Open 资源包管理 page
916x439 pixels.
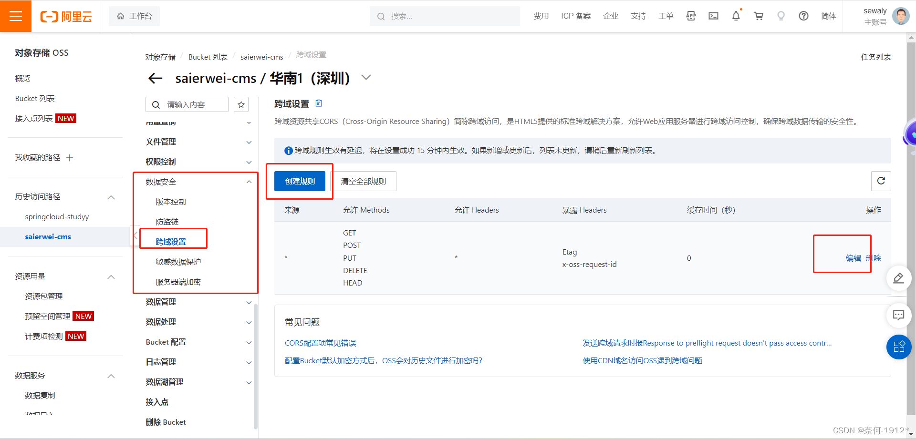tap(44, 296)
